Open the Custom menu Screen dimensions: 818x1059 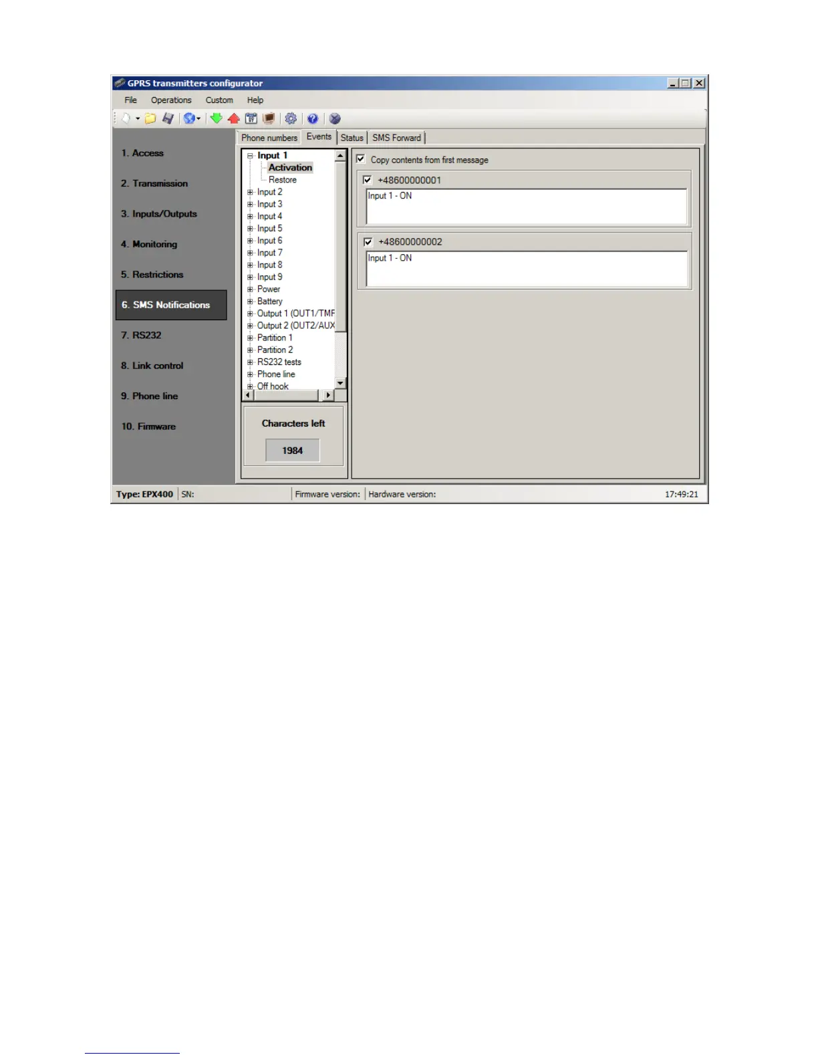tap(219, 100)
